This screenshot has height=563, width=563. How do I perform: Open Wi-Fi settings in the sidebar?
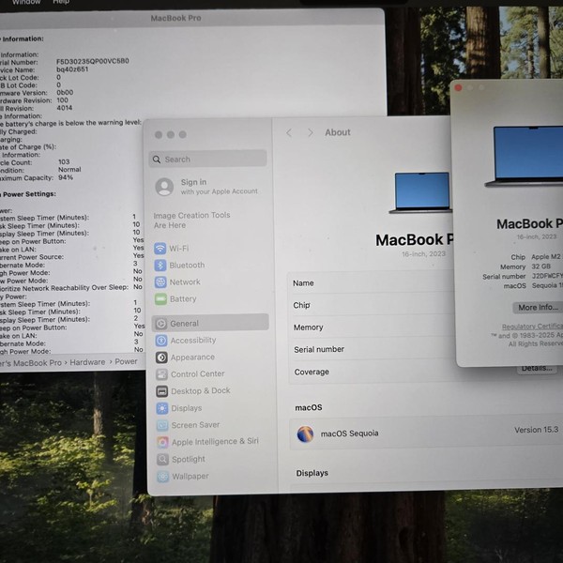[178, 249]
